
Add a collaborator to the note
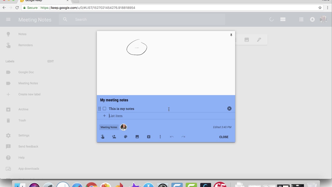tap(114, 137)
